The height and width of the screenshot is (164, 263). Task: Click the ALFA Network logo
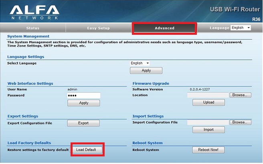[34, 12]
